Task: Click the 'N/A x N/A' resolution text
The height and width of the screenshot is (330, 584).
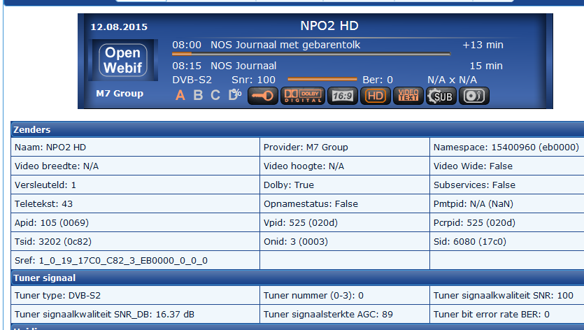Action: point(452,80)
